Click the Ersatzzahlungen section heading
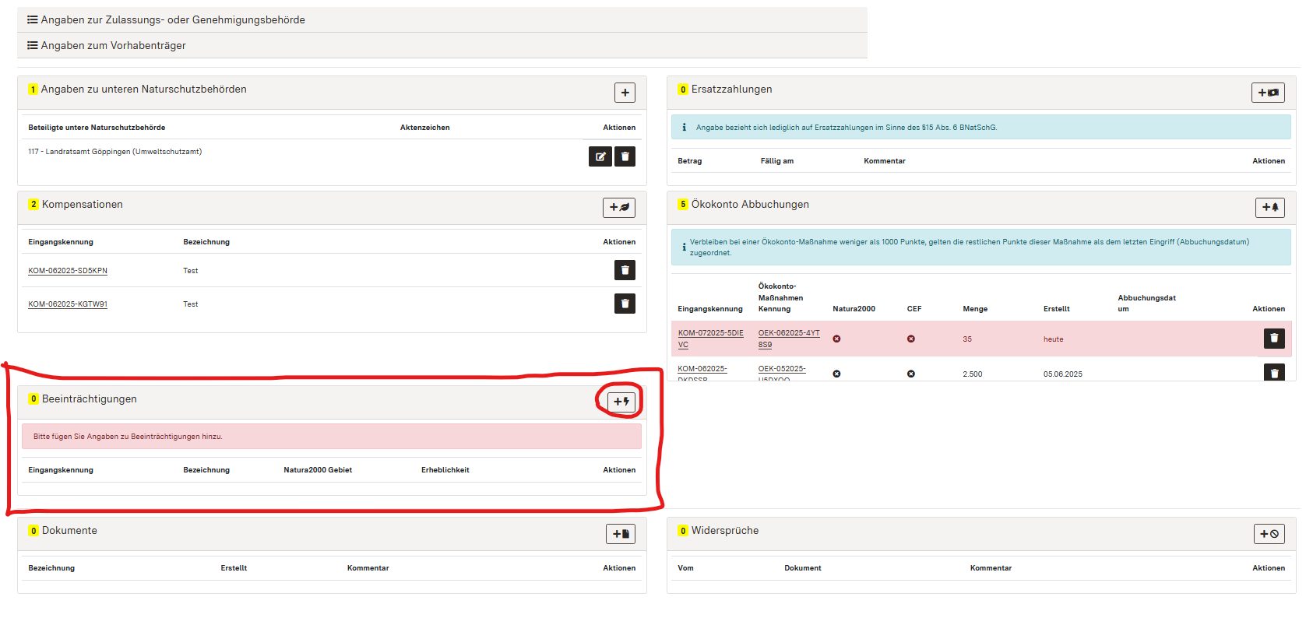 pyautogui.click(x=732, y=90)
